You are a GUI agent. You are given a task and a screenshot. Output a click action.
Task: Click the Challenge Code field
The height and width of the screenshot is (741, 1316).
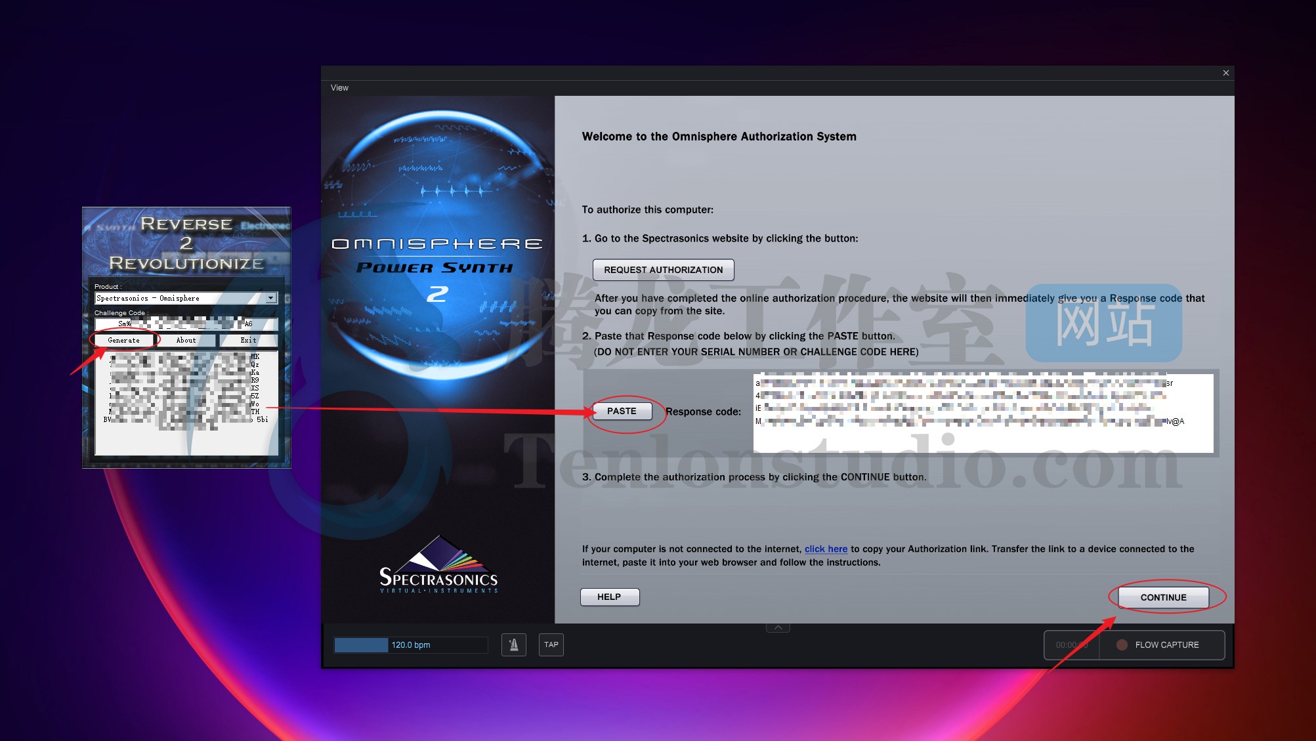(x=186, y=324)
